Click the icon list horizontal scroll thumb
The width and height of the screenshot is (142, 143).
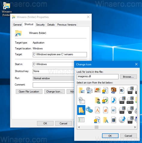tap(96, 127)
